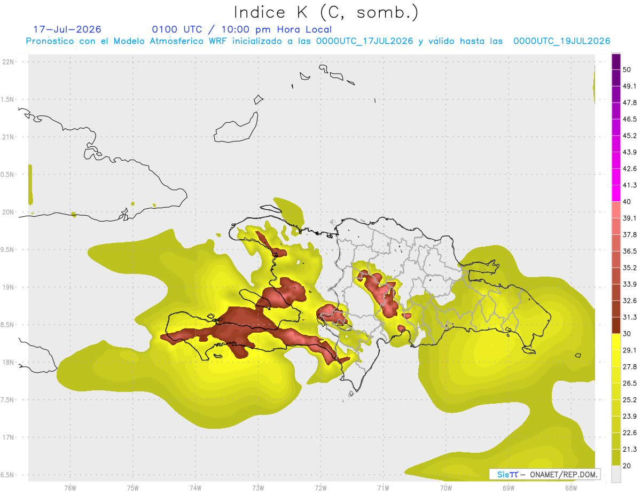Click the '40' value on the color scale
Image resolution: width=641 pixels, height=495 pixels.
point(628,202)
